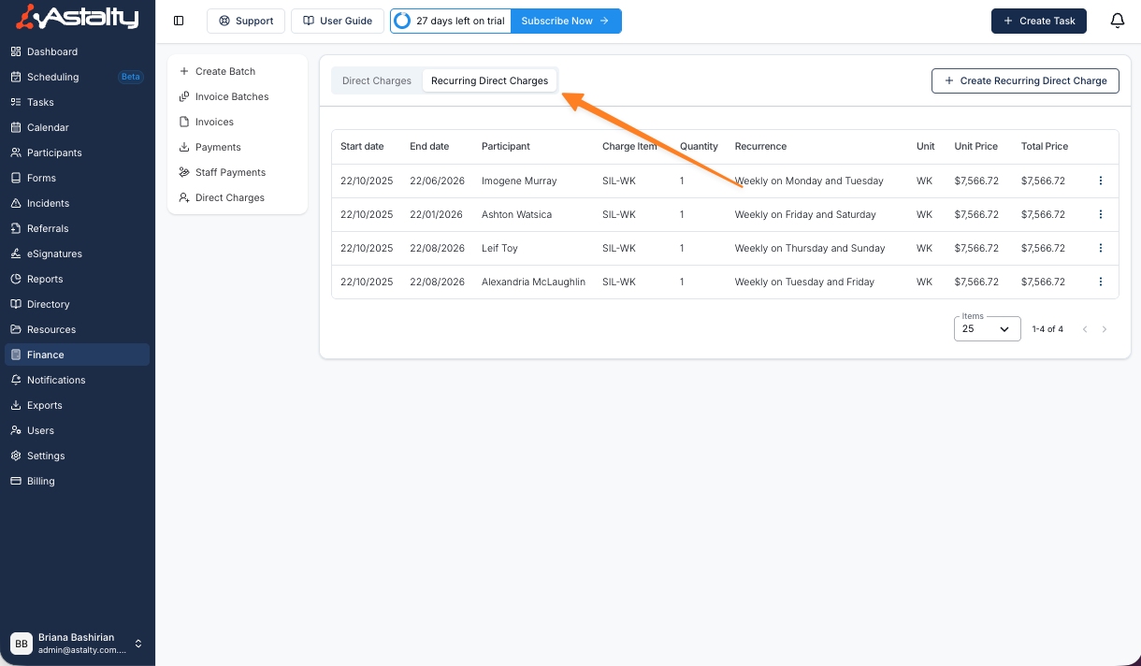Open the Calendar sidebar item
1141x666 pixels.
48,127
